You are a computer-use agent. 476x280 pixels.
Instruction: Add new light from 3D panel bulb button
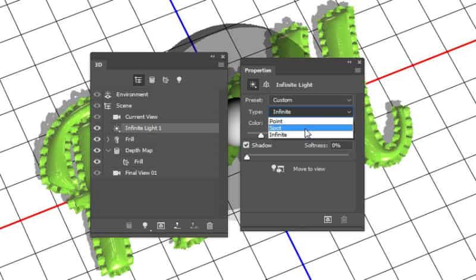pyautogui.click(x=145, y=225)
